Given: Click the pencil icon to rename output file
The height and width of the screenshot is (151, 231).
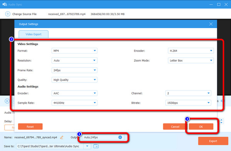Looking at the screenshot, I should point(62,137).
